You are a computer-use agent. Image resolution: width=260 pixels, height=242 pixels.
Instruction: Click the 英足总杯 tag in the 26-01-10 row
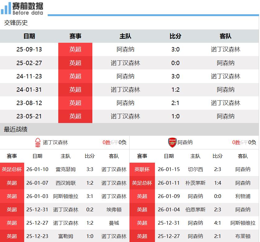pos(12,169)
